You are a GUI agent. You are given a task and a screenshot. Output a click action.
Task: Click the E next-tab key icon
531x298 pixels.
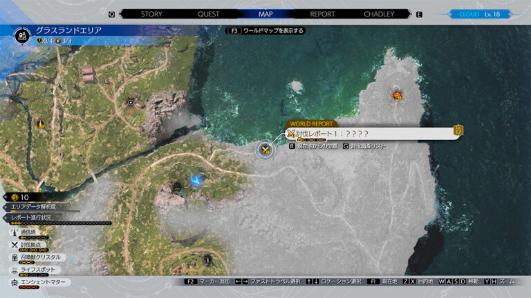419,14
